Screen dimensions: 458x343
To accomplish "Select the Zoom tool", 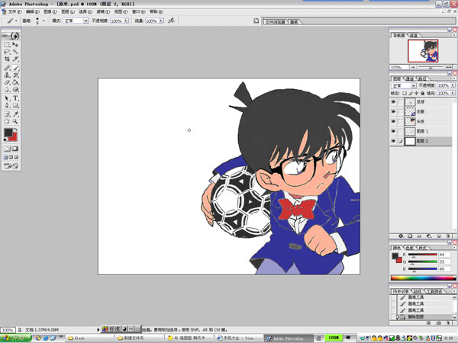I will point(15,121).
